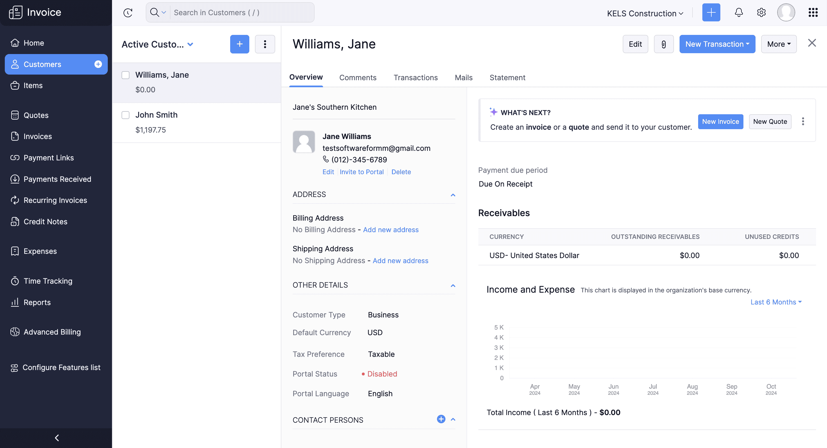The width and height of the screenshot is (827, 448).
Task: Click USD- United States Dollar row
Action: point(647,255)
